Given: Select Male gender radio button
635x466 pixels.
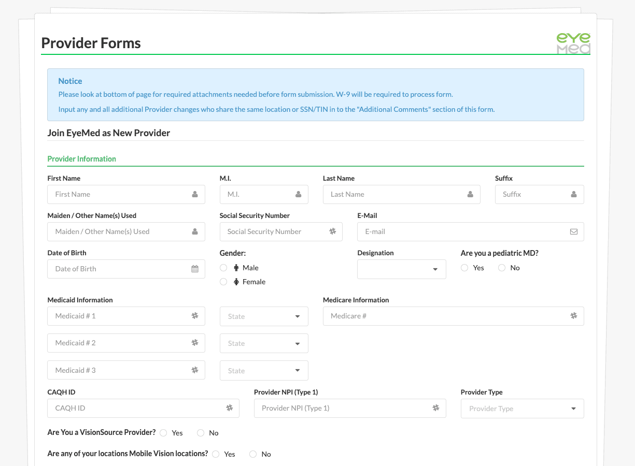Looking at the screenshot, I should (x=223, y=268).
